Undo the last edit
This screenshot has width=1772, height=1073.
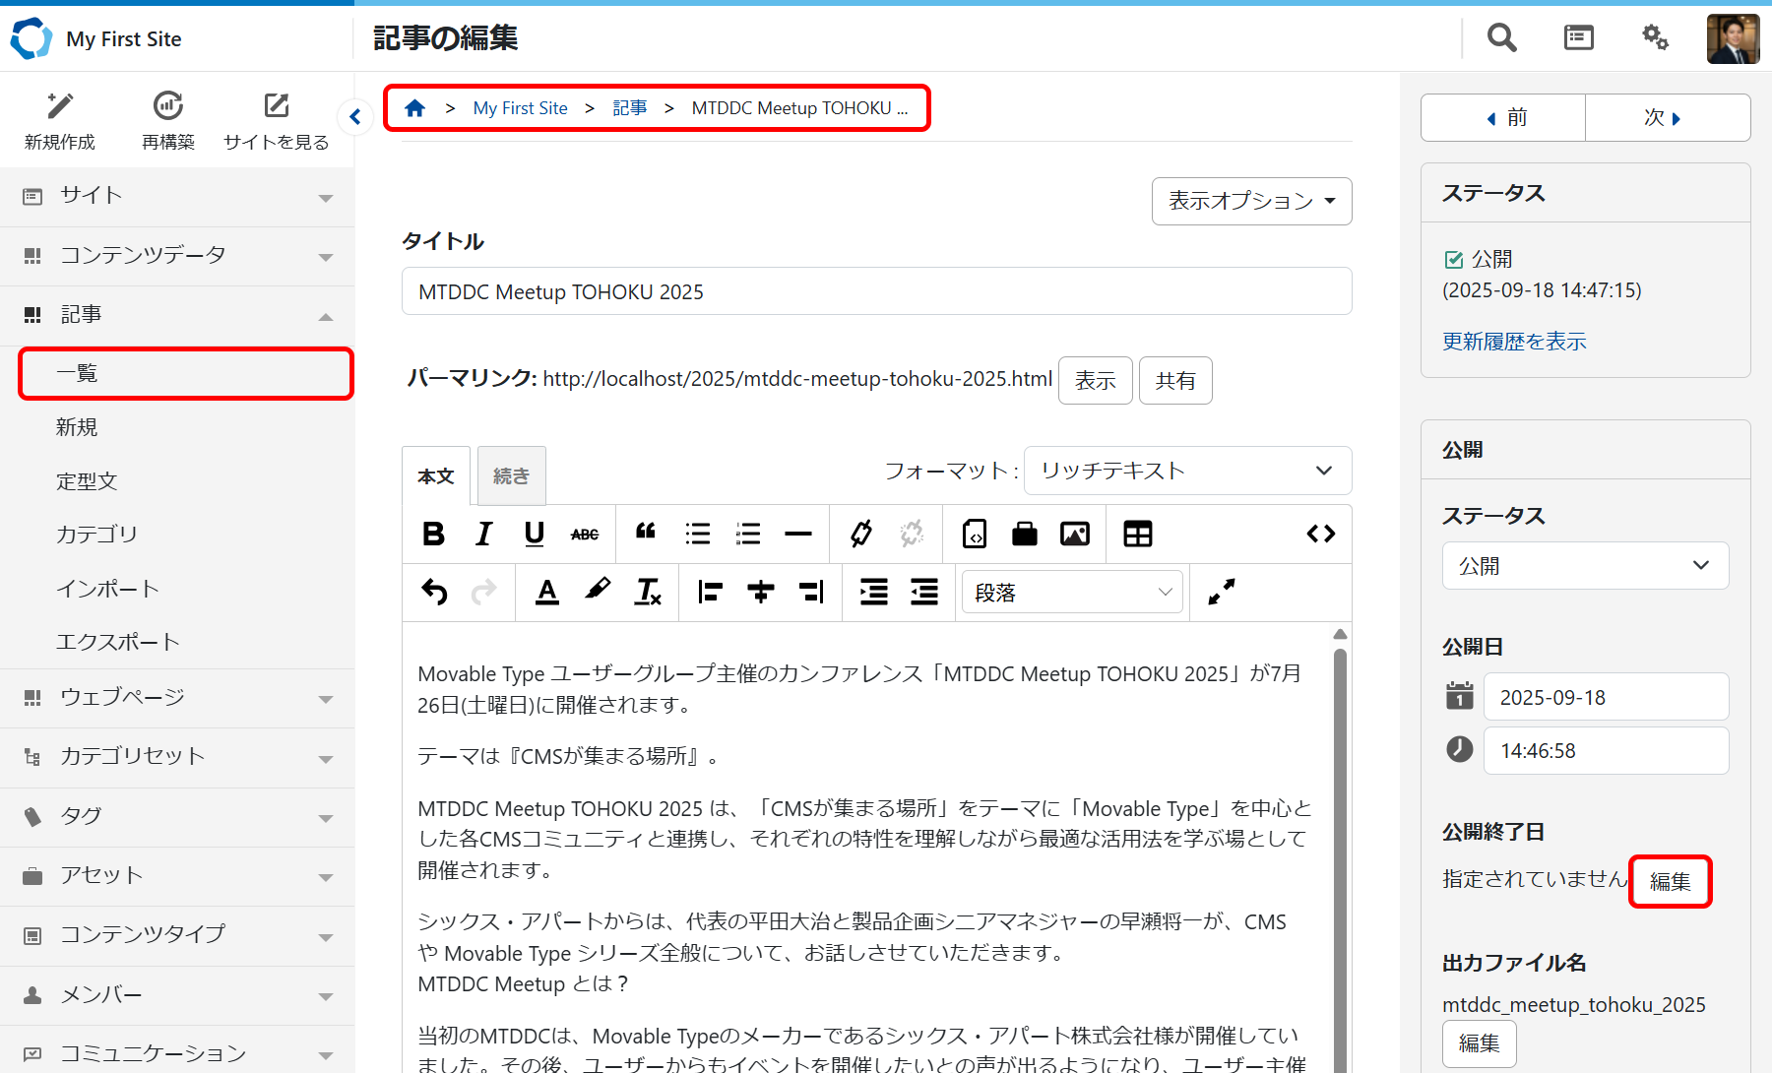coord(434,592)
